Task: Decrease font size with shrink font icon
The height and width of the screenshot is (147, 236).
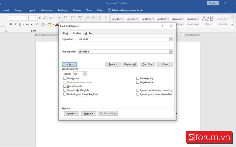Action: pos(45,18)
